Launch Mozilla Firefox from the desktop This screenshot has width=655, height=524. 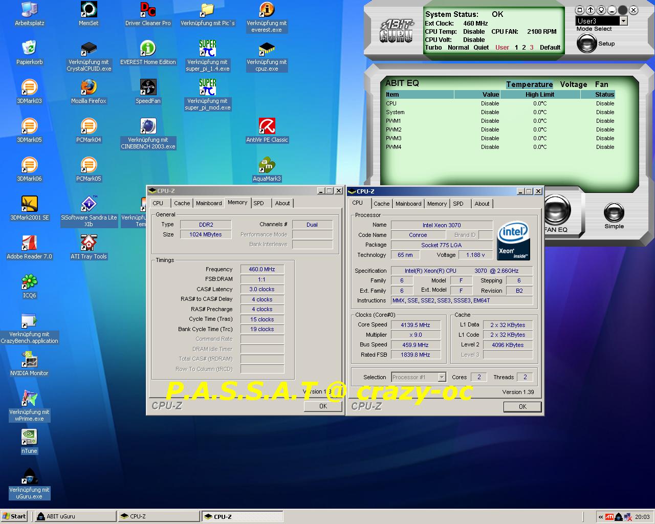(x=89, y=92)
